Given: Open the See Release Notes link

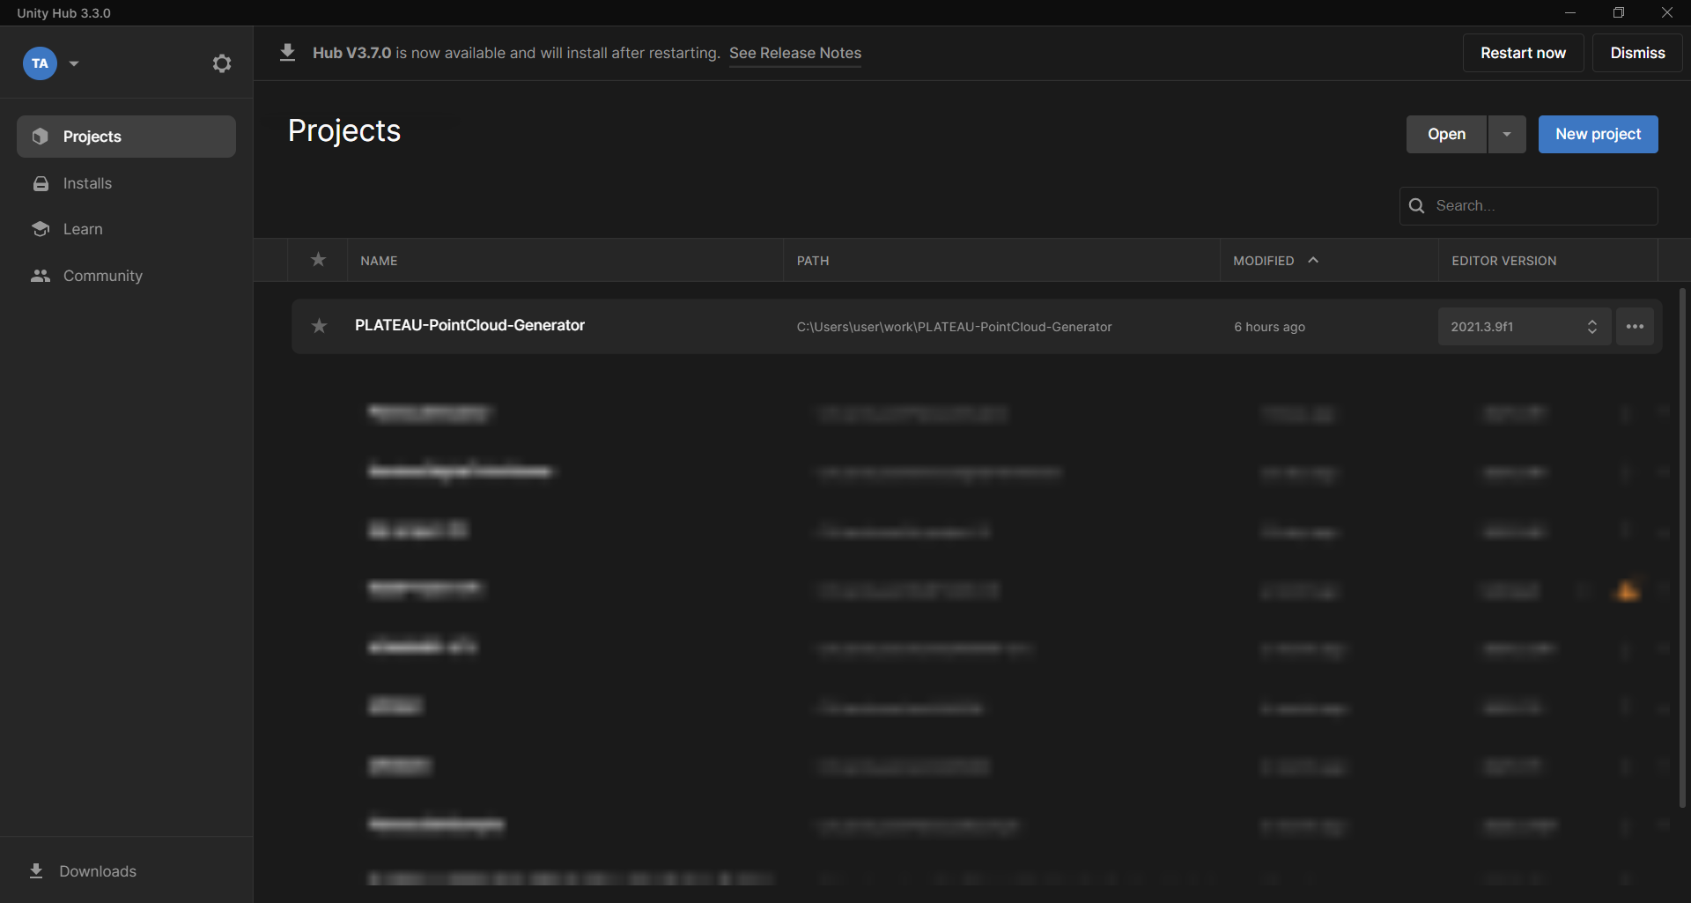Looking at the screenshot, I should point(794,53).
